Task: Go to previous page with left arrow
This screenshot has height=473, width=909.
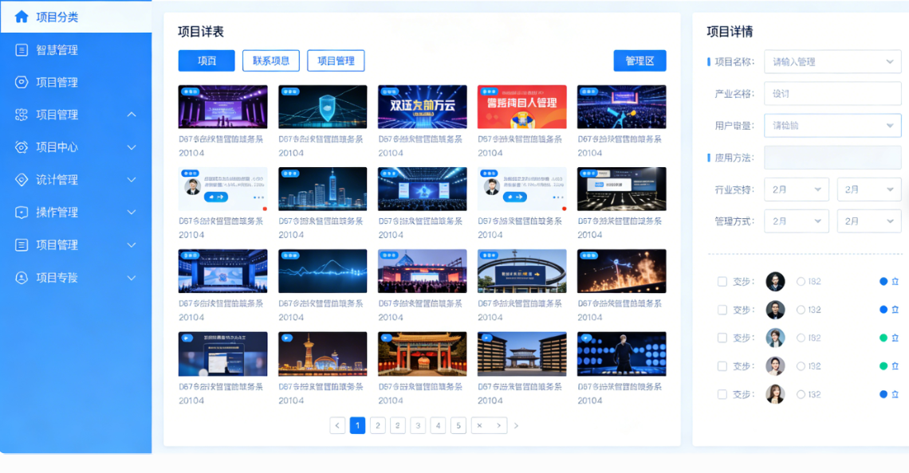Action: click(337, 425)
